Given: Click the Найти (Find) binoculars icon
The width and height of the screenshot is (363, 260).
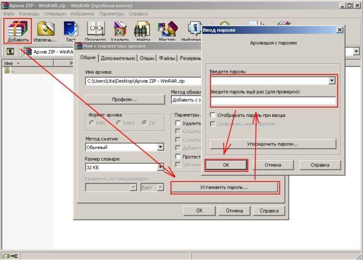Looking at the screenshot, I should [142, 31].
